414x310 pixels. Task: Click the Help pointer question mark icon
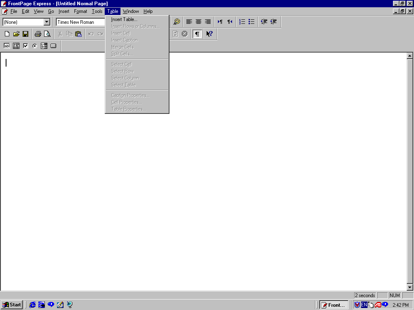[209, 34]
